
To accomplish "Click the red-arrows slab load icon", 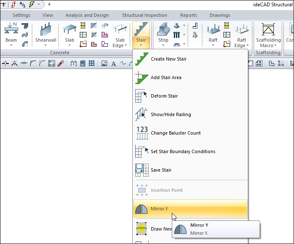I will coord(105,34).
